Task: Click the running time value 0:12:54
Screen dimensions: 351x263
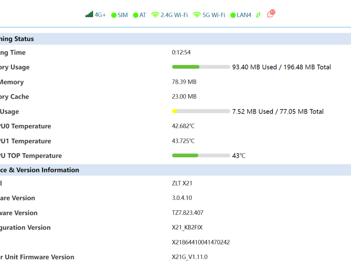Action: (181, 53)
